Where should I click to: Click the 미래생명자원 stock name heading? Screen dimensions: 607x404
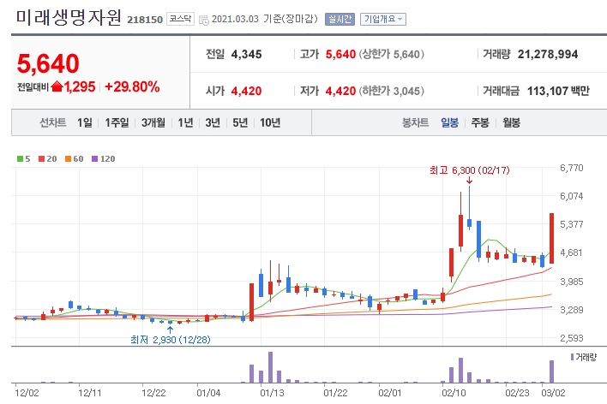tap(69, 17)
